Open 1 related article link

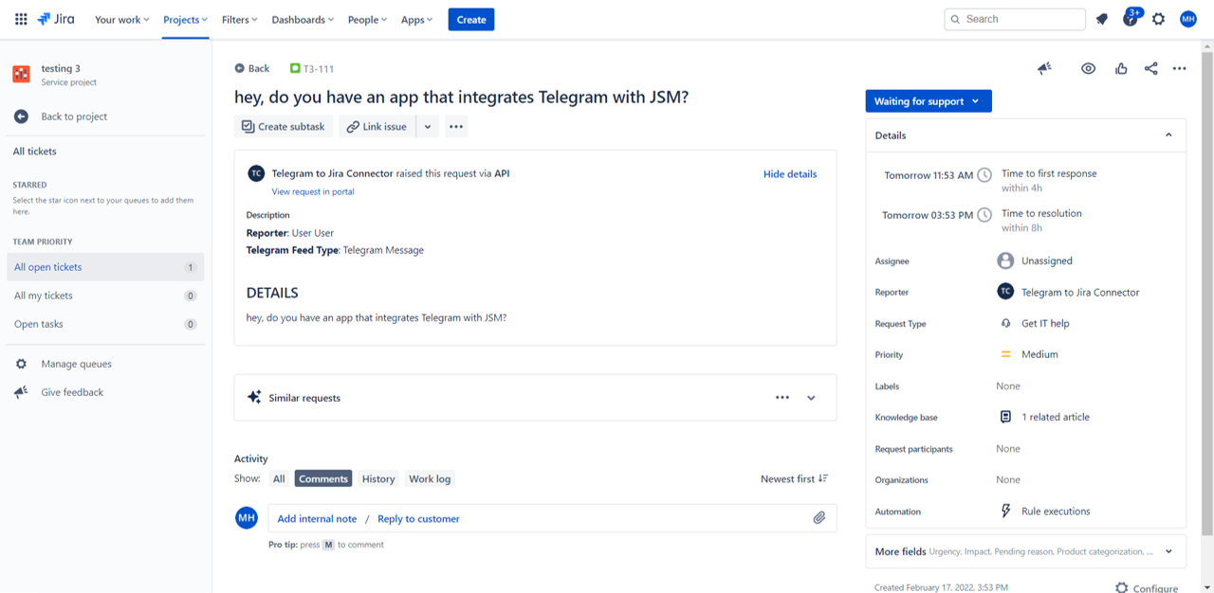pyautogui.click(x=1056, y=417)
